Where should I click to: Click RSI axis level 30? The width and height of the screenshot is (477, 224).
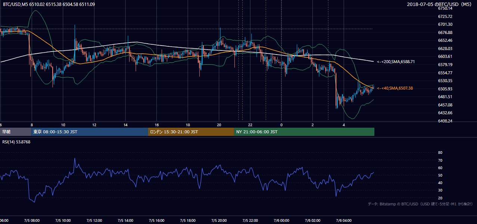click(440, 190)
